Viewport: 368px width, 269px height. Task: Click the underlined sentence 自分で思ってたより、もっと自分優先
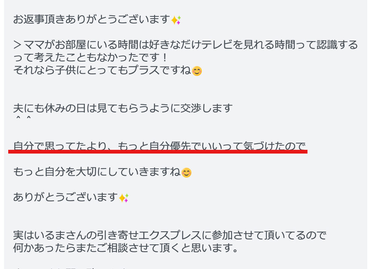[x=160, y=146]
